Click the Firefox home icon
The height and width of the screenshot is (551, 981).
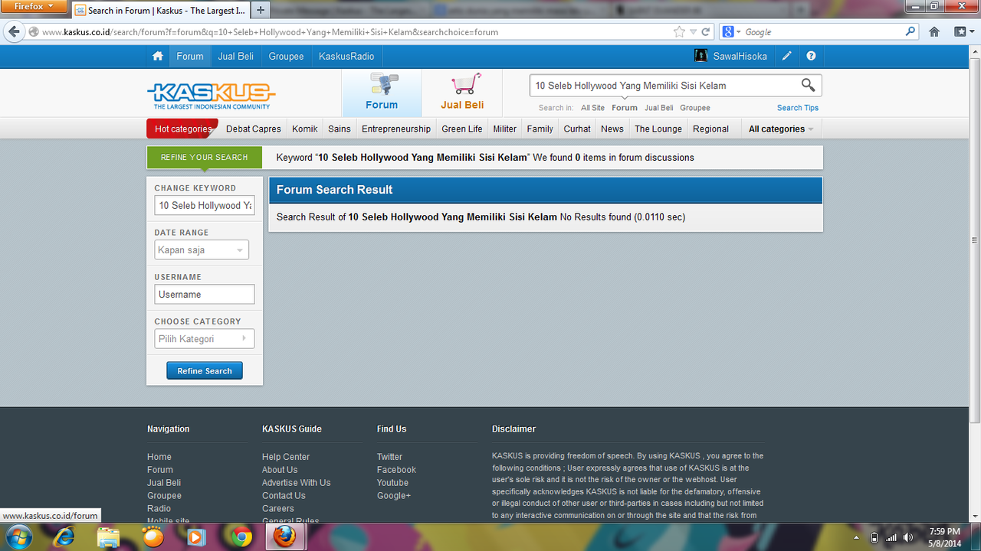(933, 32)
